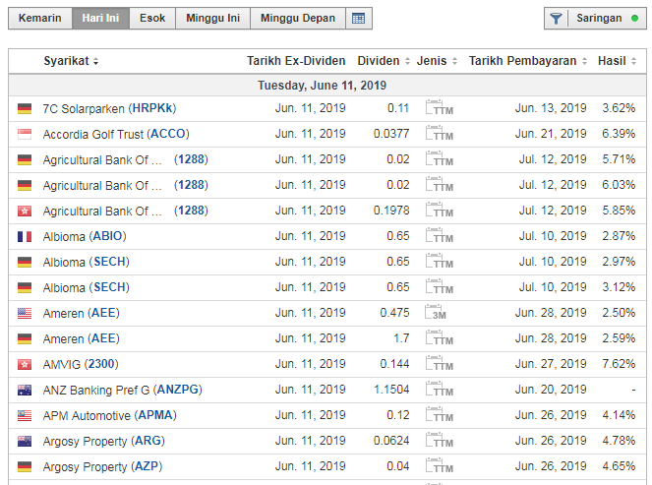
Task: Open the calendar date picker icon
Action: tap(358, 19)
